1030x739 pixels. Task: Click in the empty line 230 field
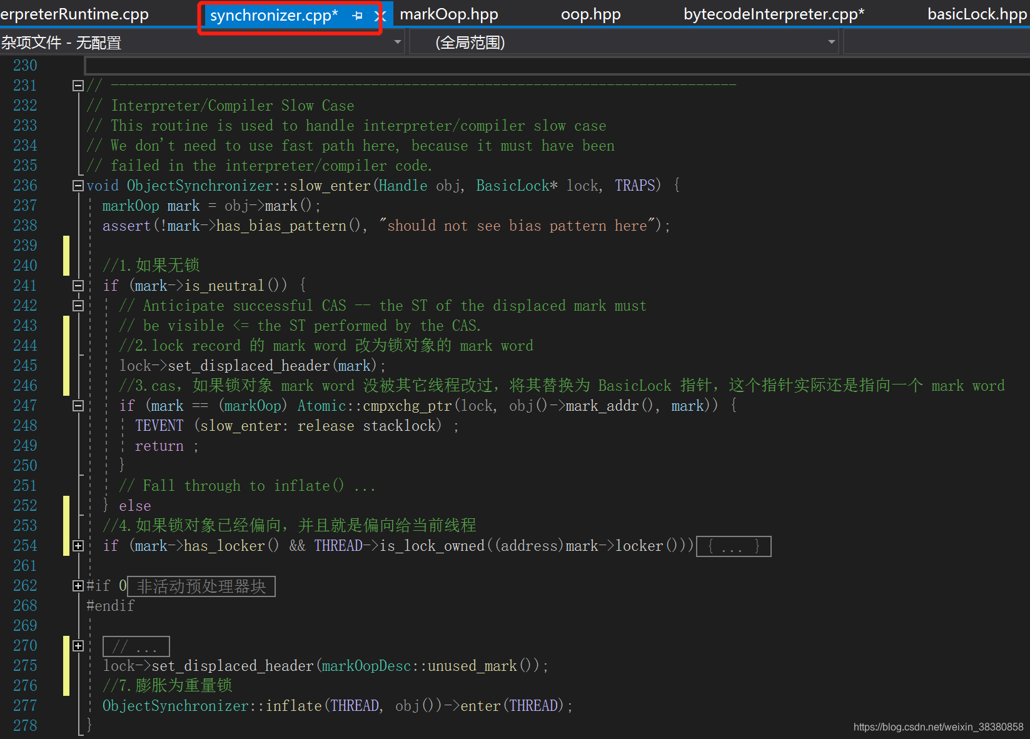(557, 66)
